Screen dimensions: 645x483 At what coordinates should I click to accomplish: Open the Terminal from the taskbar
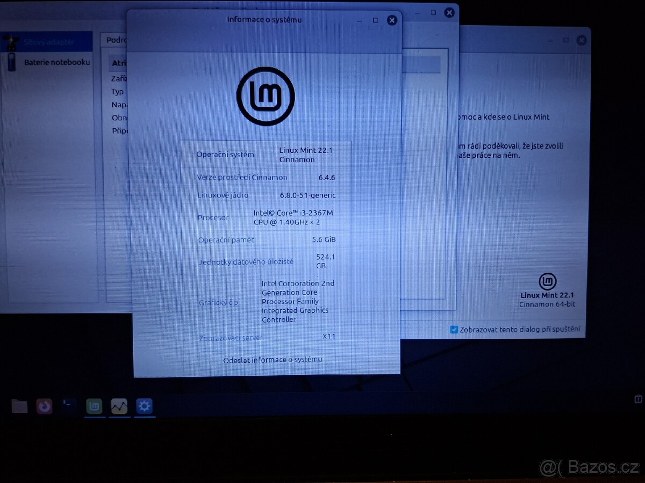69,406
